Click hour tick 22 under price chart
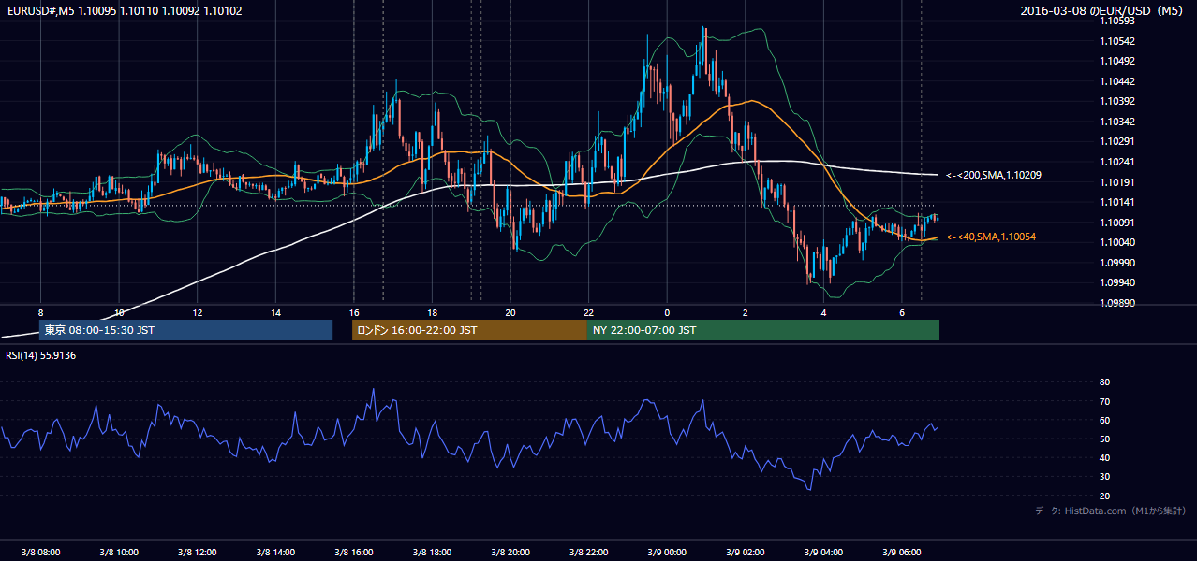The width and height of the screenshot is (1197, 561). coord(588,312)
